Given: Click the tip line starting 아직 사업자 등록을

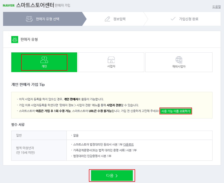Looking at the screenshot, I should click(61, 99).
